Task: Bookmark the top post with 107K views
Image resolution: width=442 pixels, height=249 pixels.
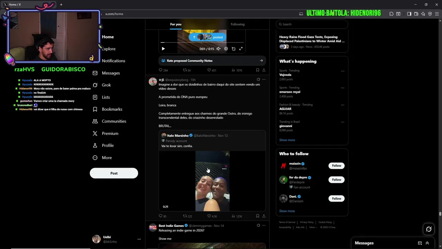Action: [x=258, y=70]
